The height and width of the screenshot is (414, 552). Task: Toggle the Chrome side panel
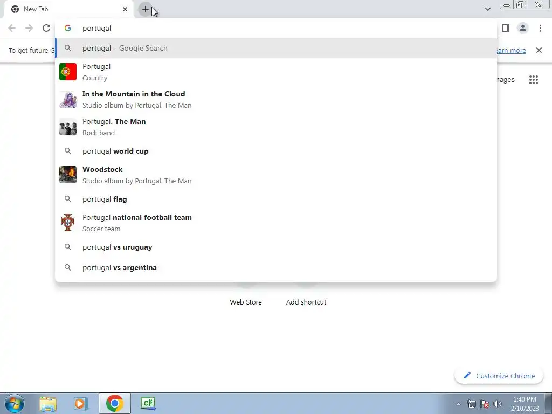pyautogui.click(x=506, y=28)
